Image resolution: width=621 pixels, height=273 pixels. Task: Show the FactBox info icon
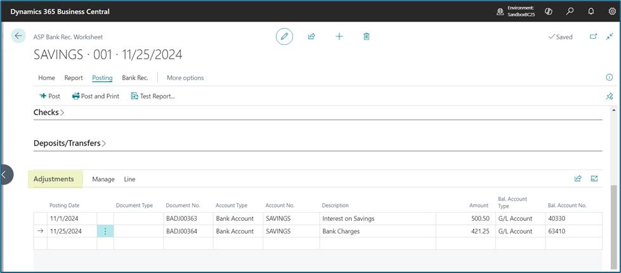[x=610, y=77]
